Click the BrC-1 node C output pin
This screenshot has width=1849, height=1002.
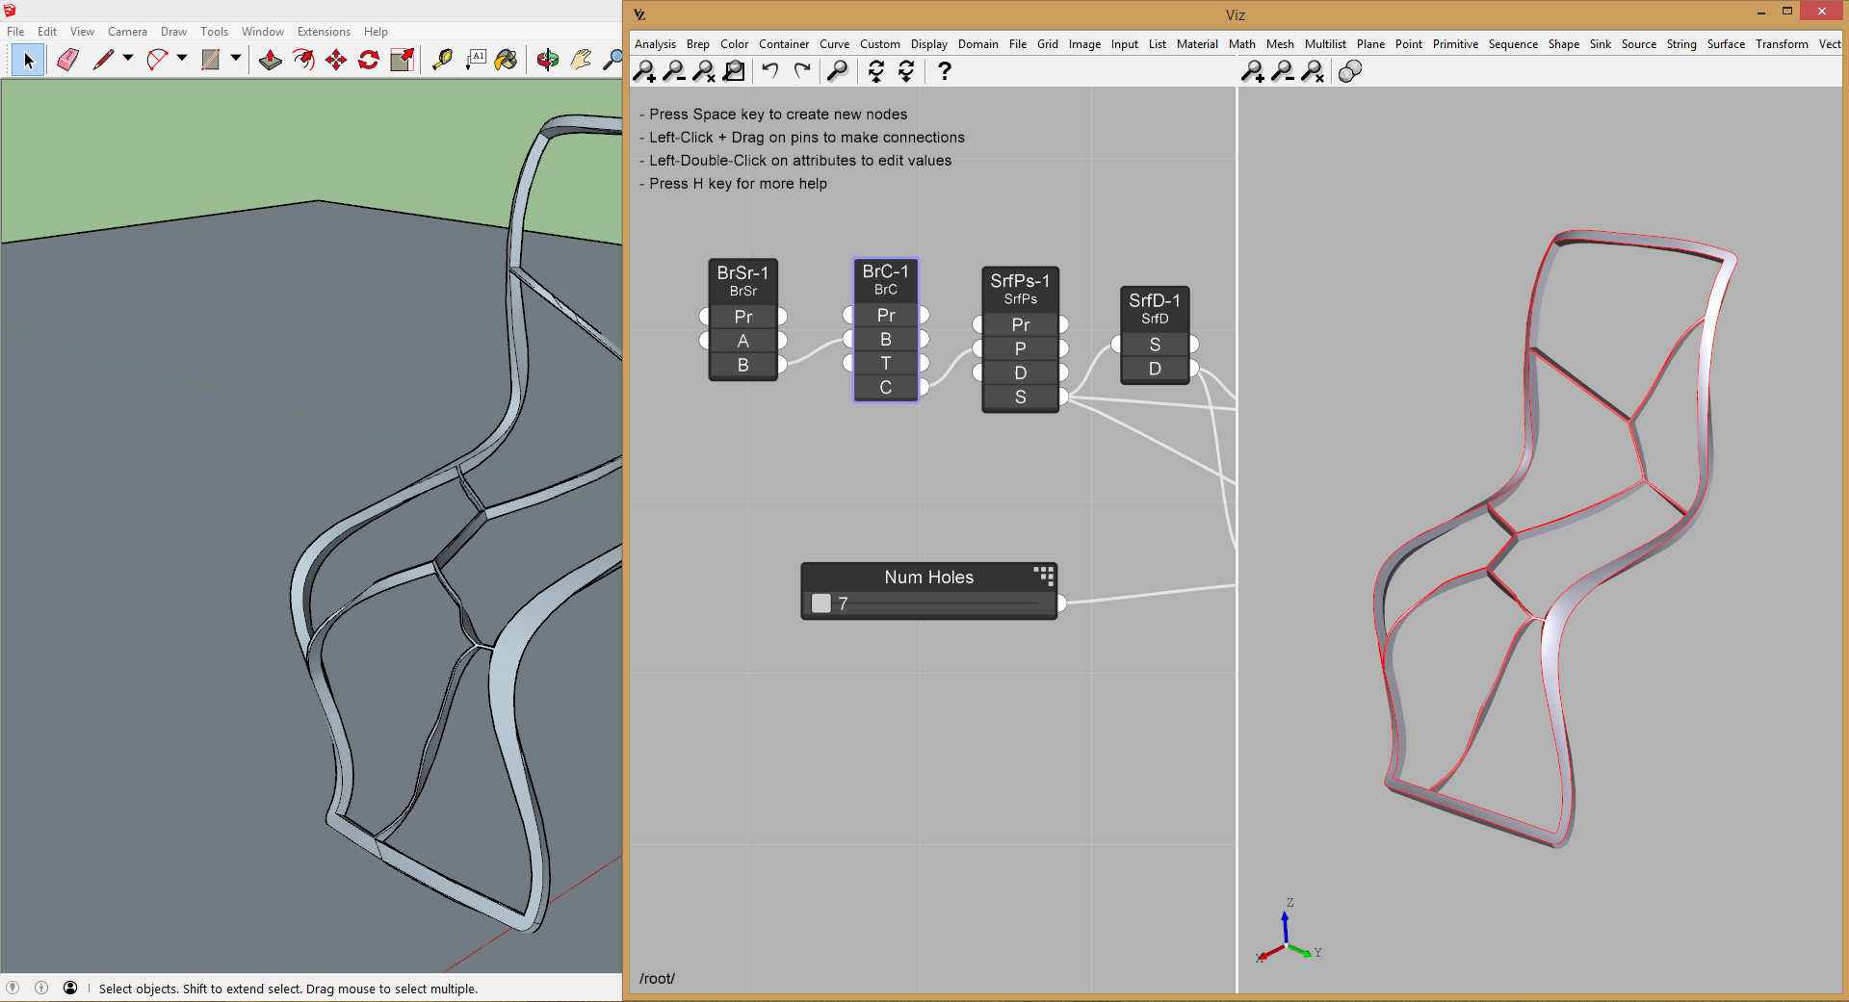point(924,387)
